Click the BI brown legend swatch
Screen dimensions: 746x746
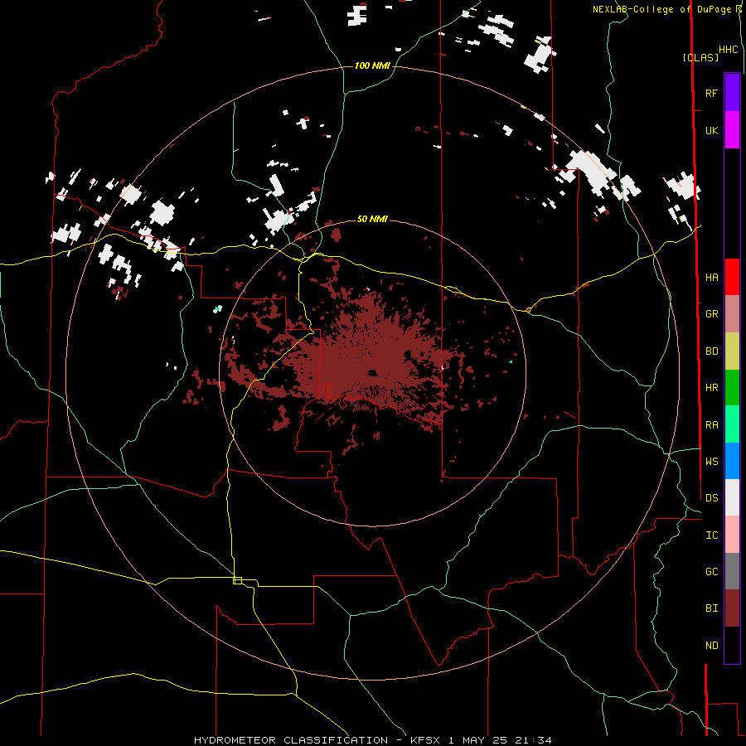pyautogui.click(x=732, y=608)
